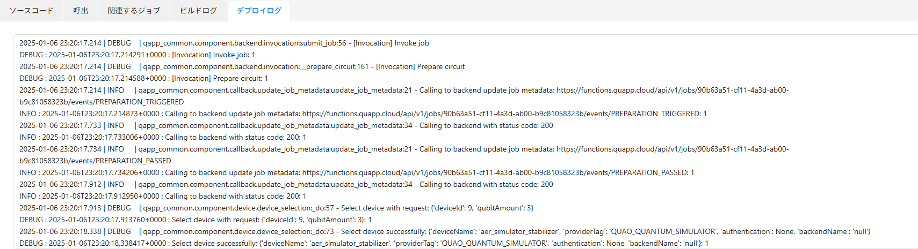The height and width of the screenshot is (249, 918).
Task: Click the device_selection:_do:57 log line
Action: 276,208
